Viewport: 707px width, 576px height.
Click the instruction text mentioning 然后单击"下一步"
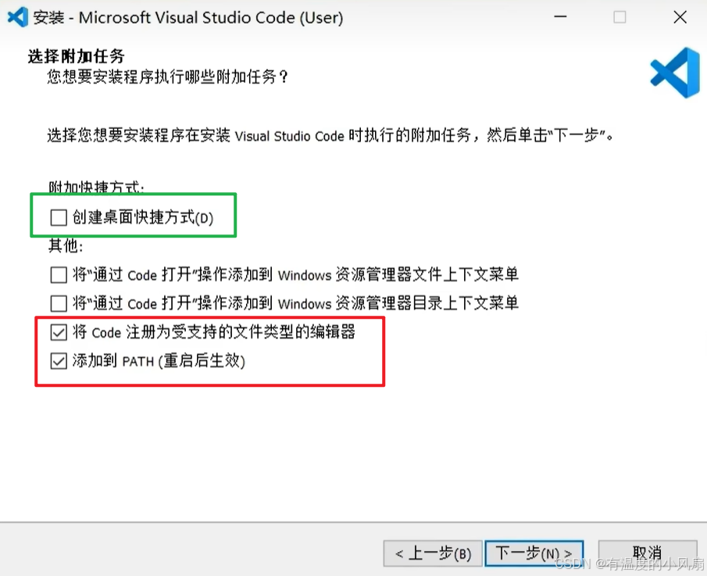coord(330,135)
